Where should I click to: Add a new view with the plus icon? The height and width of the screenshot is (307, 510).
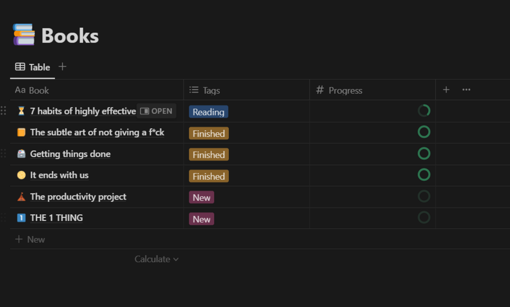62,66
